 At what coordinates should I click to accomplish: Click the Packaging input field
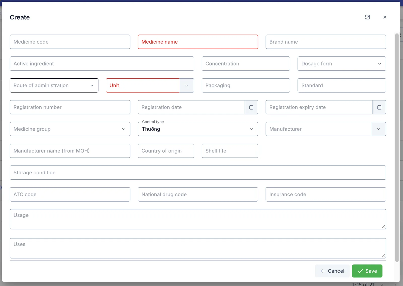(246, 85)
